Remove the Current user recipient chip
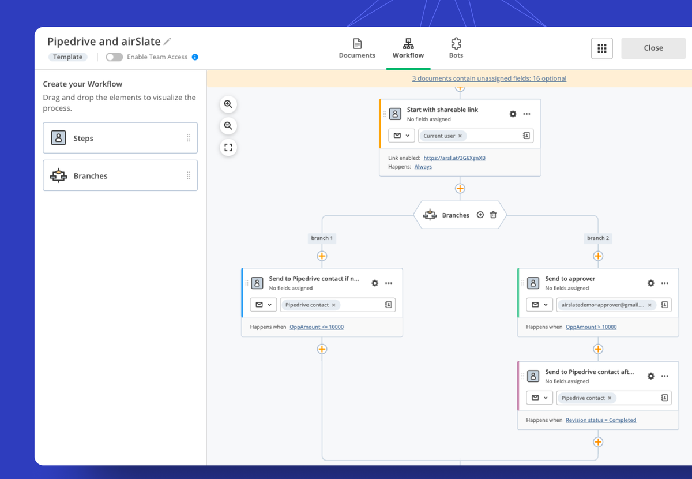 (x=460, y=136)
